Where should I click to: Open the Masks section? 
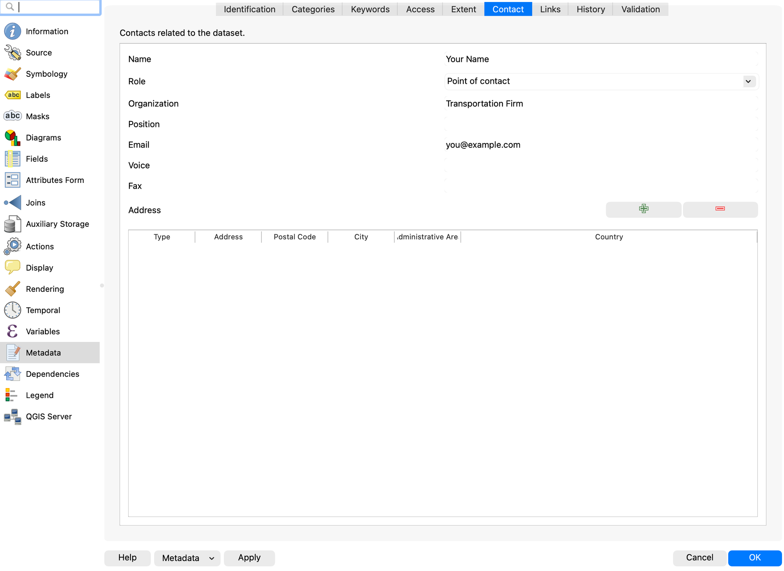tap(50, 116)
